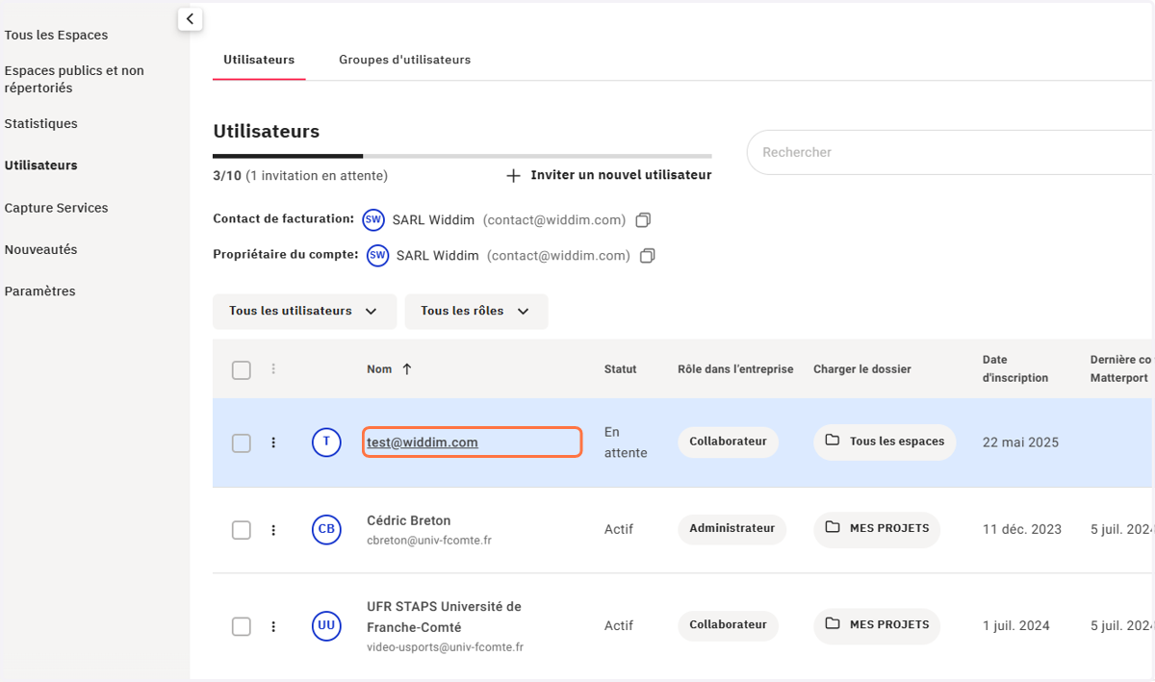Viewport: 1155px width, 682px height.
Task: Open Capture Services in sidebar
Action: pos(56,208)
